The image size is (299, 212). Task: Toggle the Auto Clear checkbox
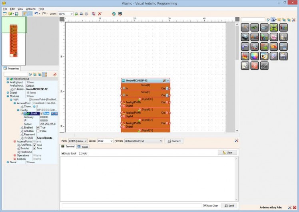(205, 206)
